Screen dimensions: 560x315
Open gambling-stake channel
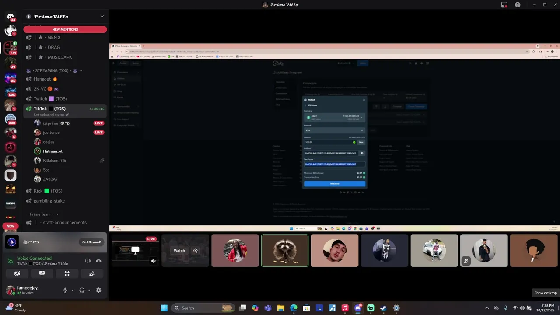click(x=65, y=201)
